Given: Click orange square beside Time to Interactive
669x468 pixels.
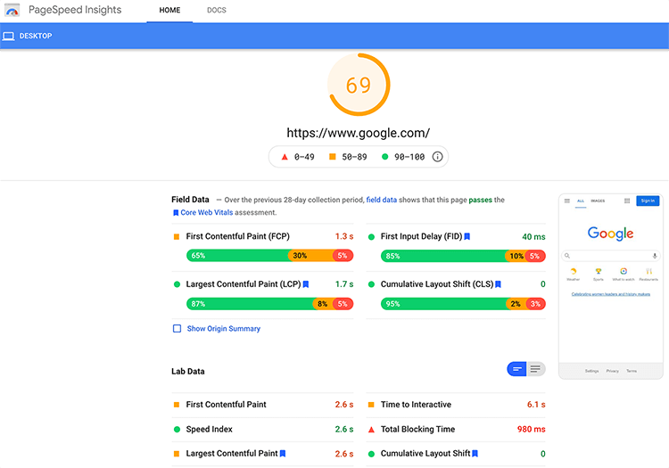Looking at the screenshot, I should pos(371,405).
